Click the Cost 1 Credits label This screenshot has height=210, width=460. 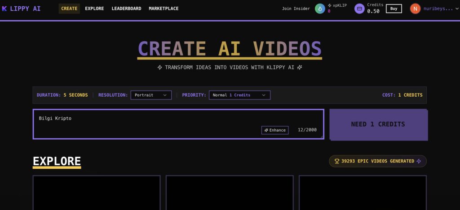point(402,95)
